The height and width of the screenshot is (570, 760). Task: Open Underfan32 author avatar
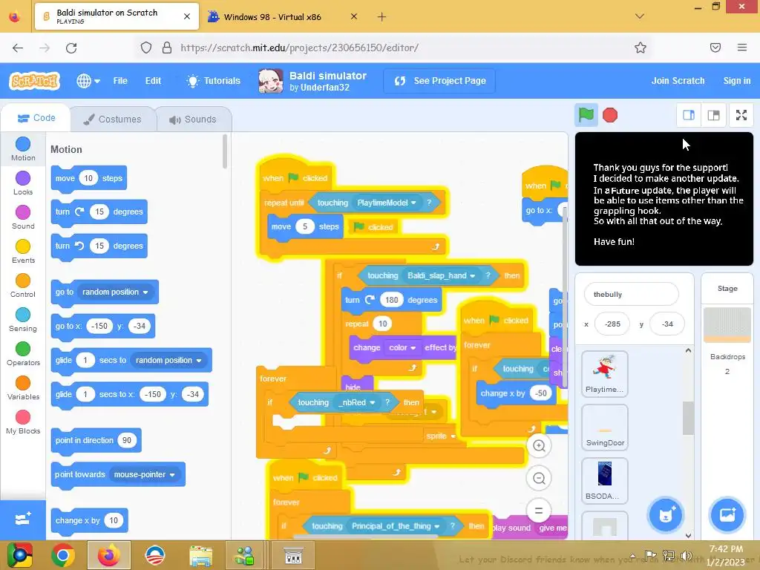point(270,81)
